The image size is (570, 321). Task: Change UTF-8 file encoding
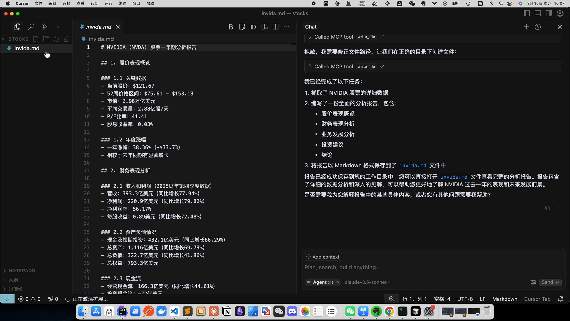point(465,299)
